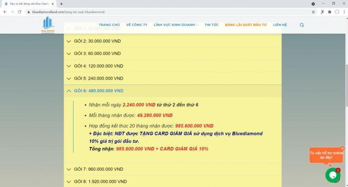Image resolution: width=348 pixels, height=187 pixels.
Task: Click the address bar URL field
Action: point(169,12)
